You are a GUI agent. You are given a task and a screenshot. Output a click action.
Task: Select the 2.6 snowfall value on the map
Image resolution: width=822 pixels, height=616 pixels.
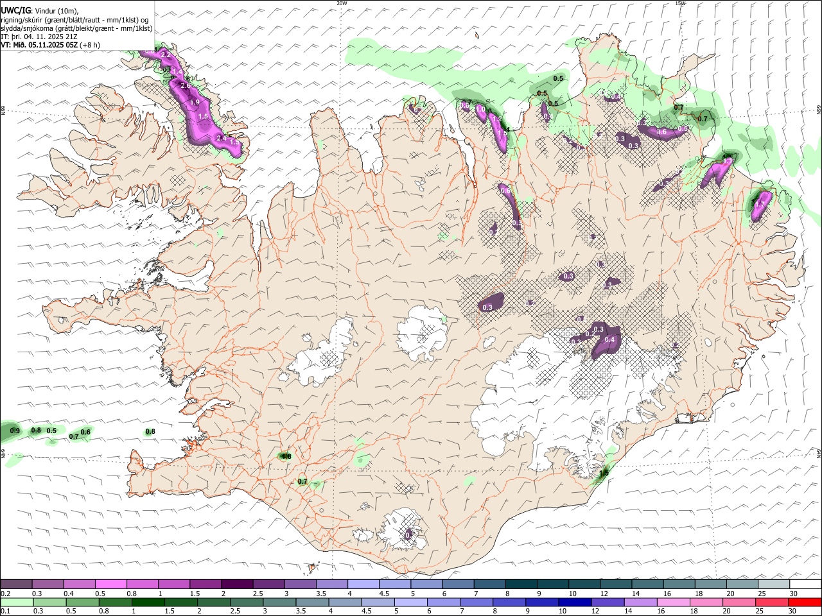click(186, 86)
